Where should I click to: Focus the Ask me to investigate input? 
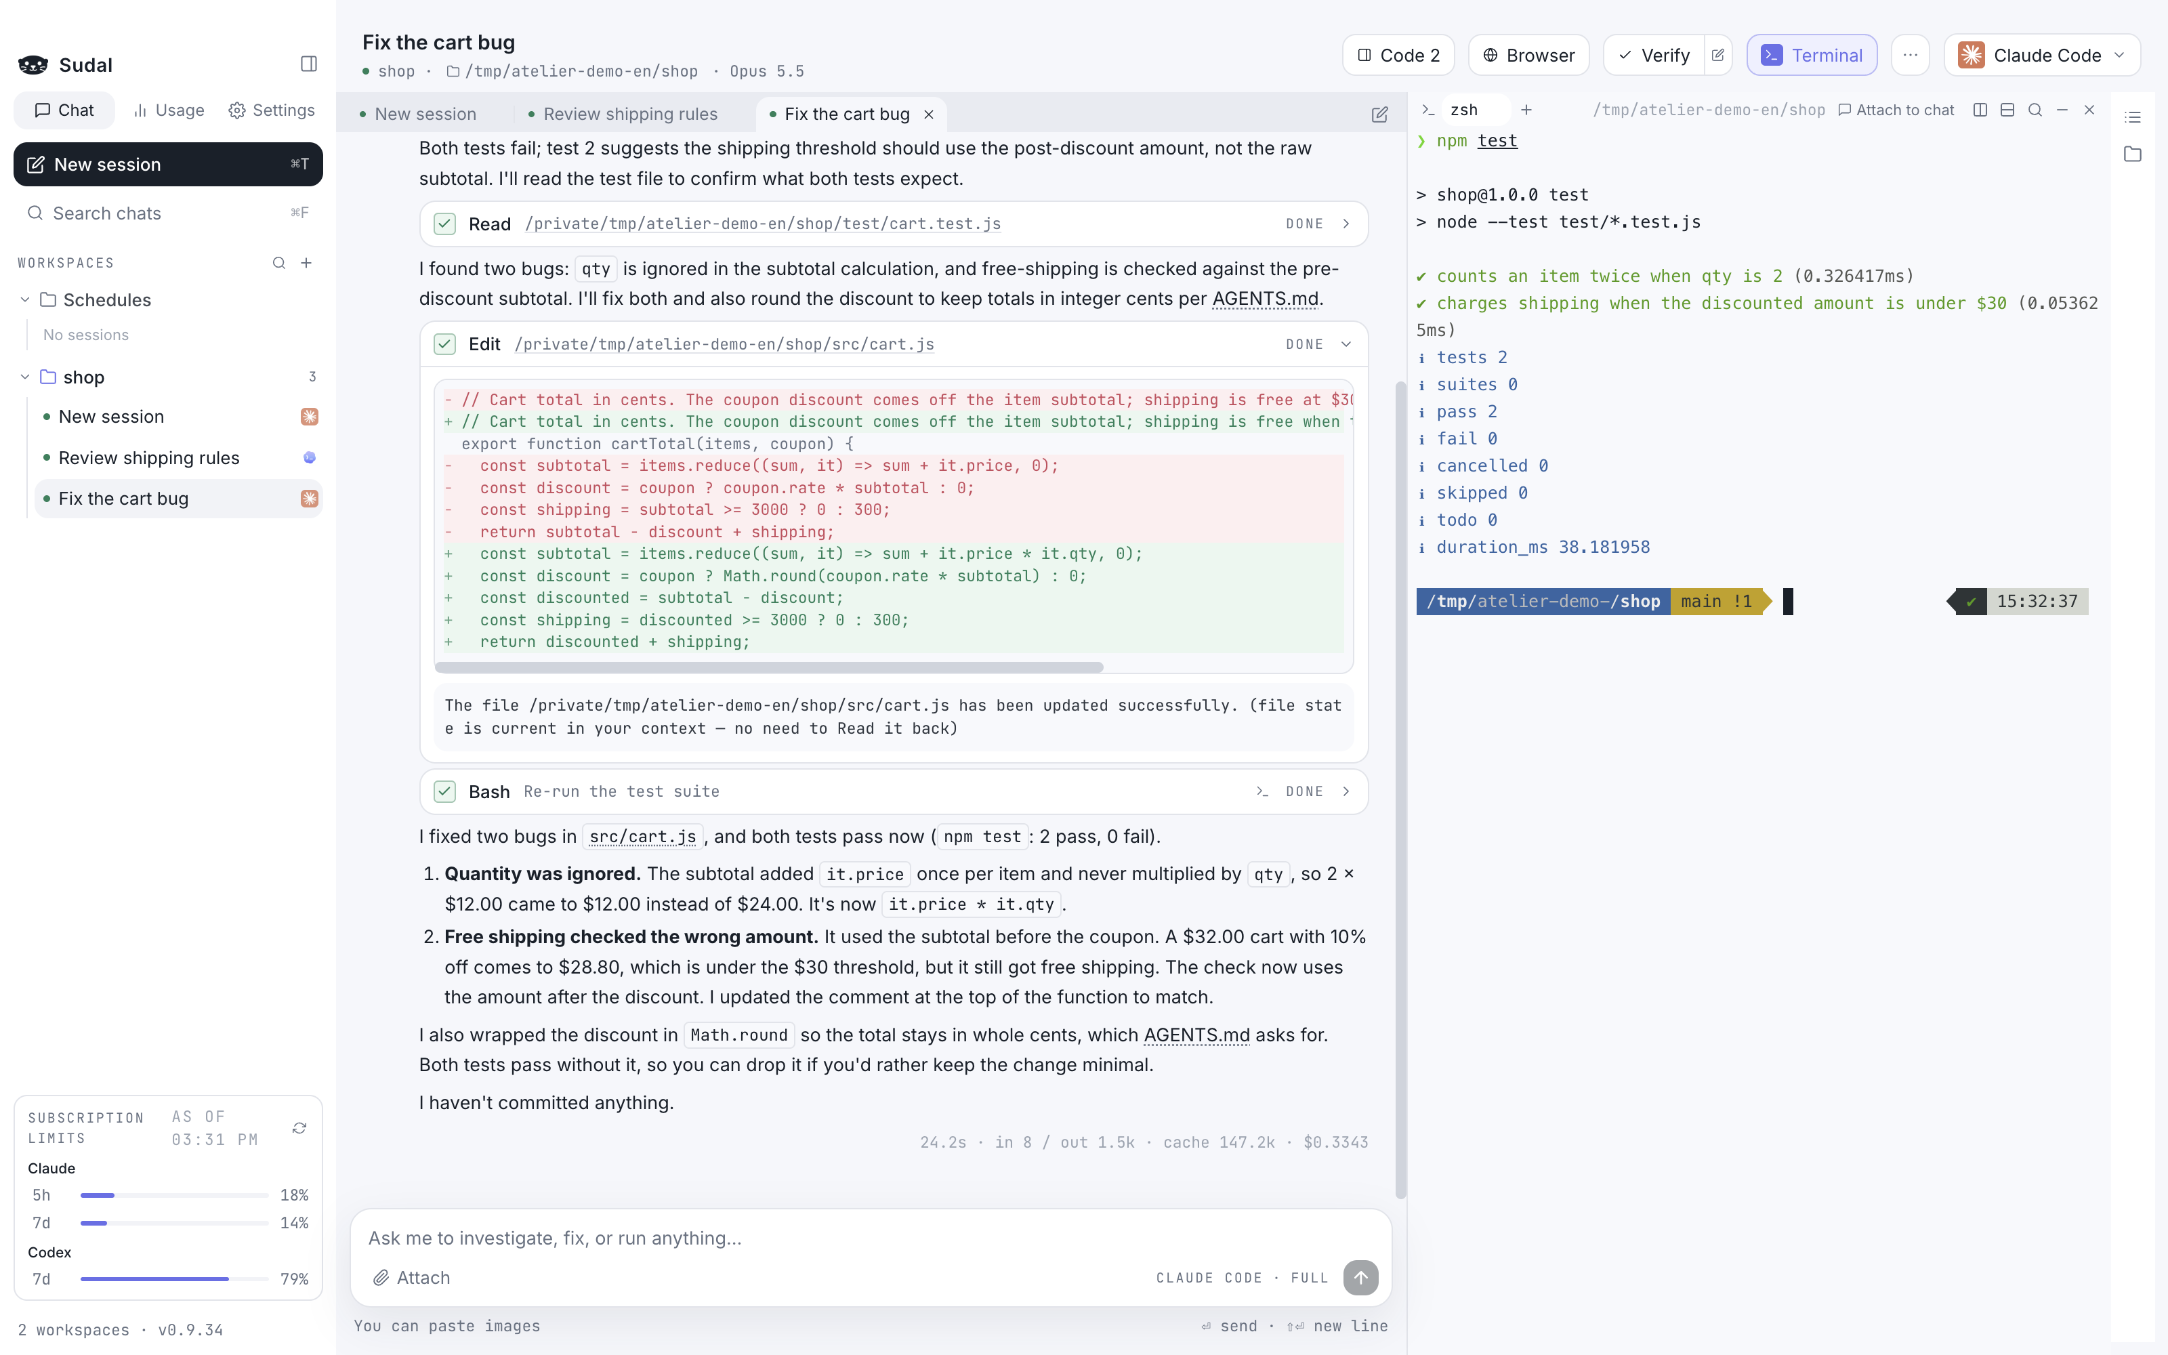(x=869, y=1238)
